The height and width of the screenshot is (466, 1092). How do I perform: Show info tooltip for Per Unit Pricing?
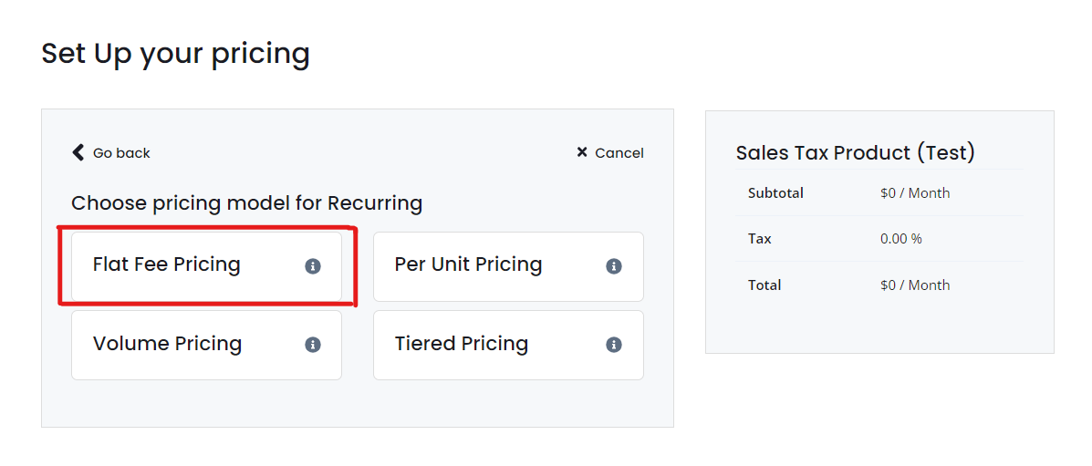[614, 266]
